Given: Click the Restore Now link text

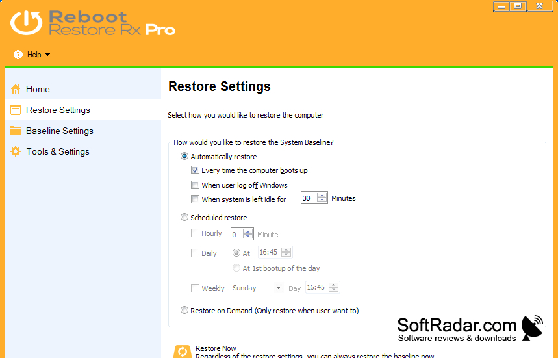Looking at the screenshot, I should 216,348.
